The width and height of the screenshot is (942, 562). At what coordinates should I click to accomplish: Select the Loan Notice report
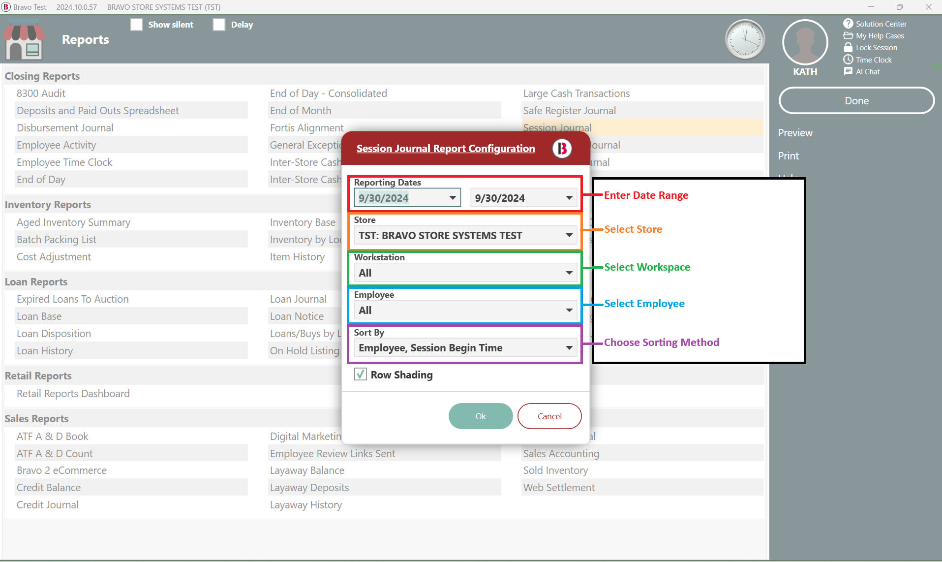pos(297,316)
